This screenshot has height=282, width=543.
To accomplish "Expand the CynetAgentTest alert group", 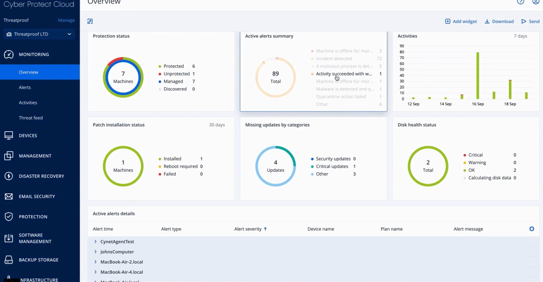I will click(96, 242).
